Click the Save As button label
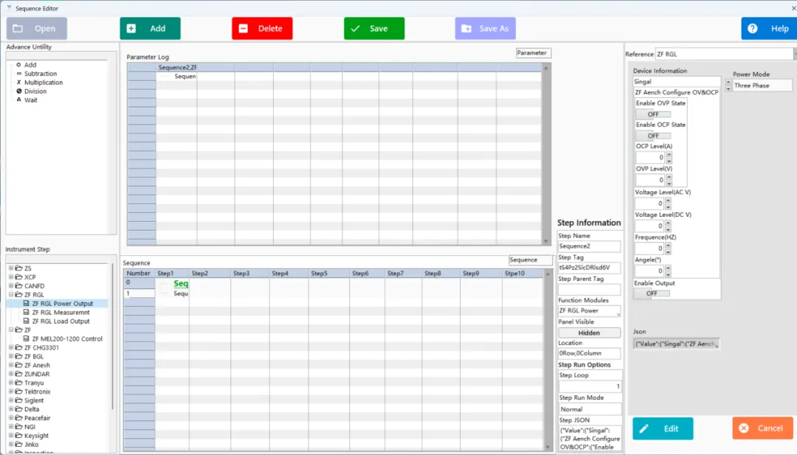 (494, 29)
